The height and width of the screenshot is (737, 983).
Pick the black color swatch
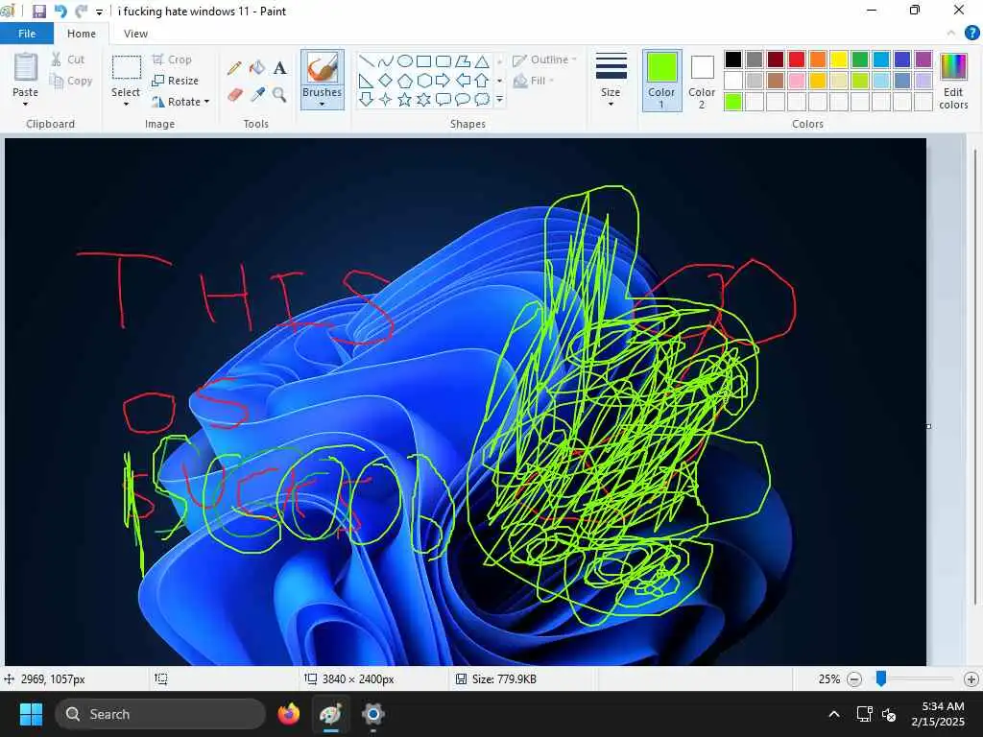[732, 59]
